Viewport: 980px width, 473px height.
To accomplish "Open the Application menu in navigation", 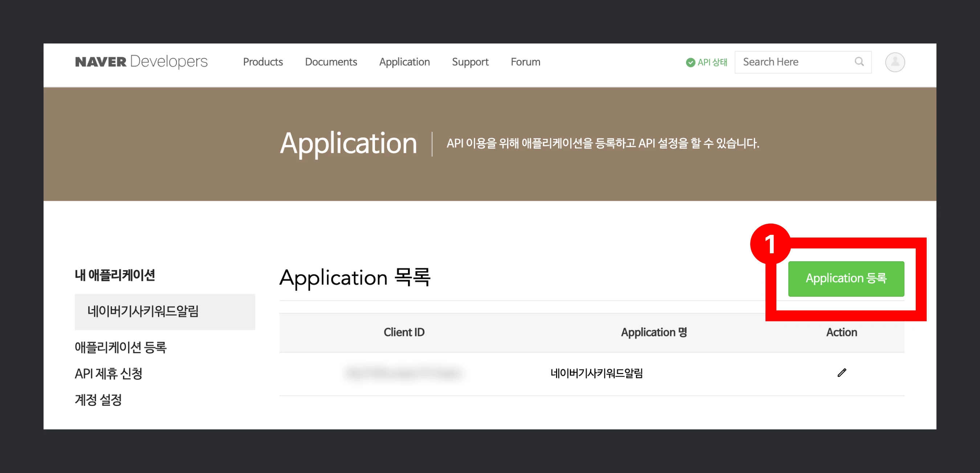I will 404,62.
